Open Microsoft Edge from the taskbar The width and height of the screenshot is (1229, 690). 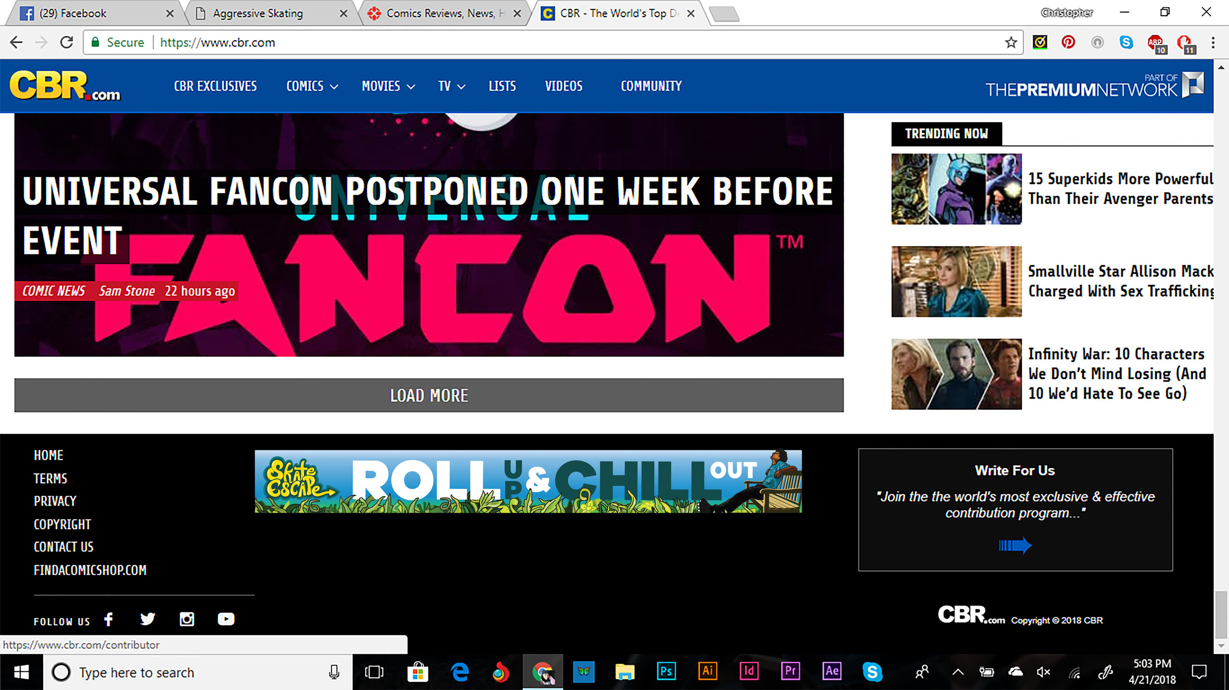[x=460, y=672]
